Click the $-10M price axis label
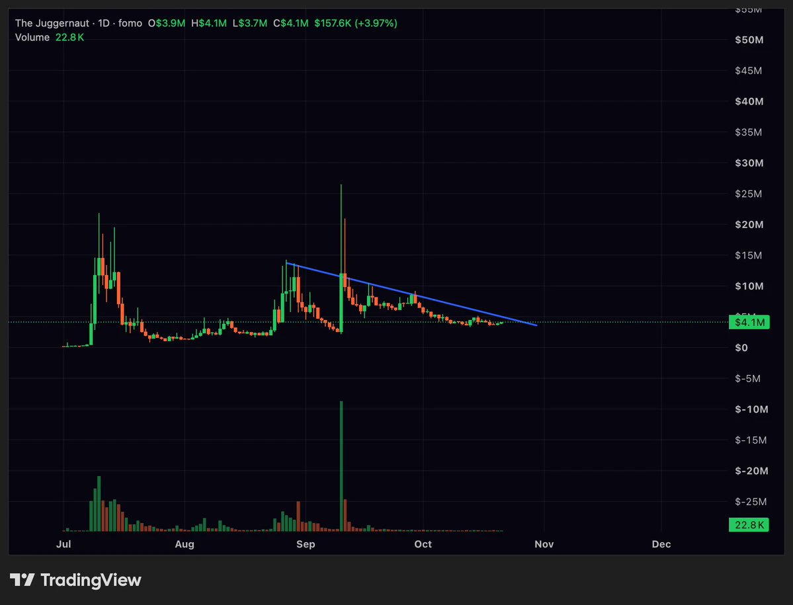This screenshot has height=605, width=793. pyautogui.click(x=751, y=409)
